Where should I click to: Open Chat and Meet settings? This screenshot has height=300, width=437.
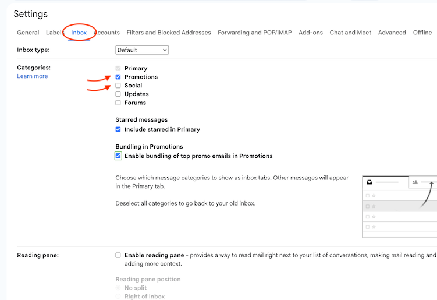pos(350,33)
